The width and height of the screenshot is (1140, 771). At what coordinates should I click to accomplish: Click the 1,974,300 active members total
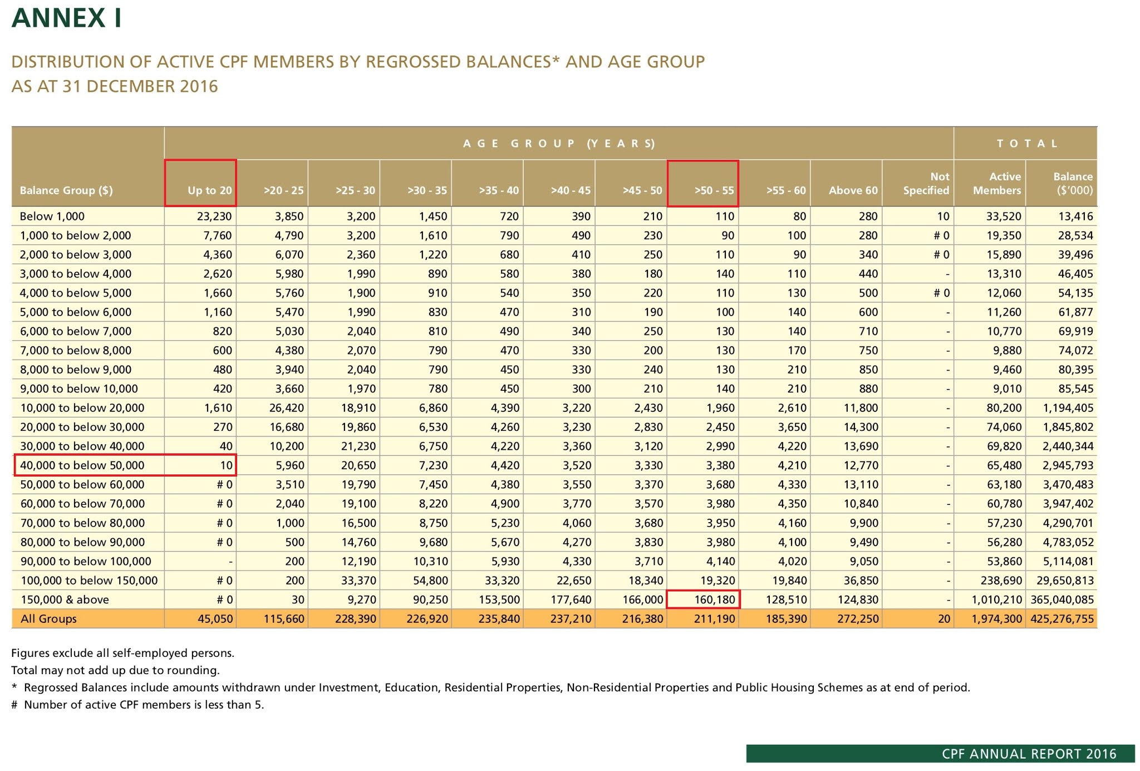[x=996, y=619]
